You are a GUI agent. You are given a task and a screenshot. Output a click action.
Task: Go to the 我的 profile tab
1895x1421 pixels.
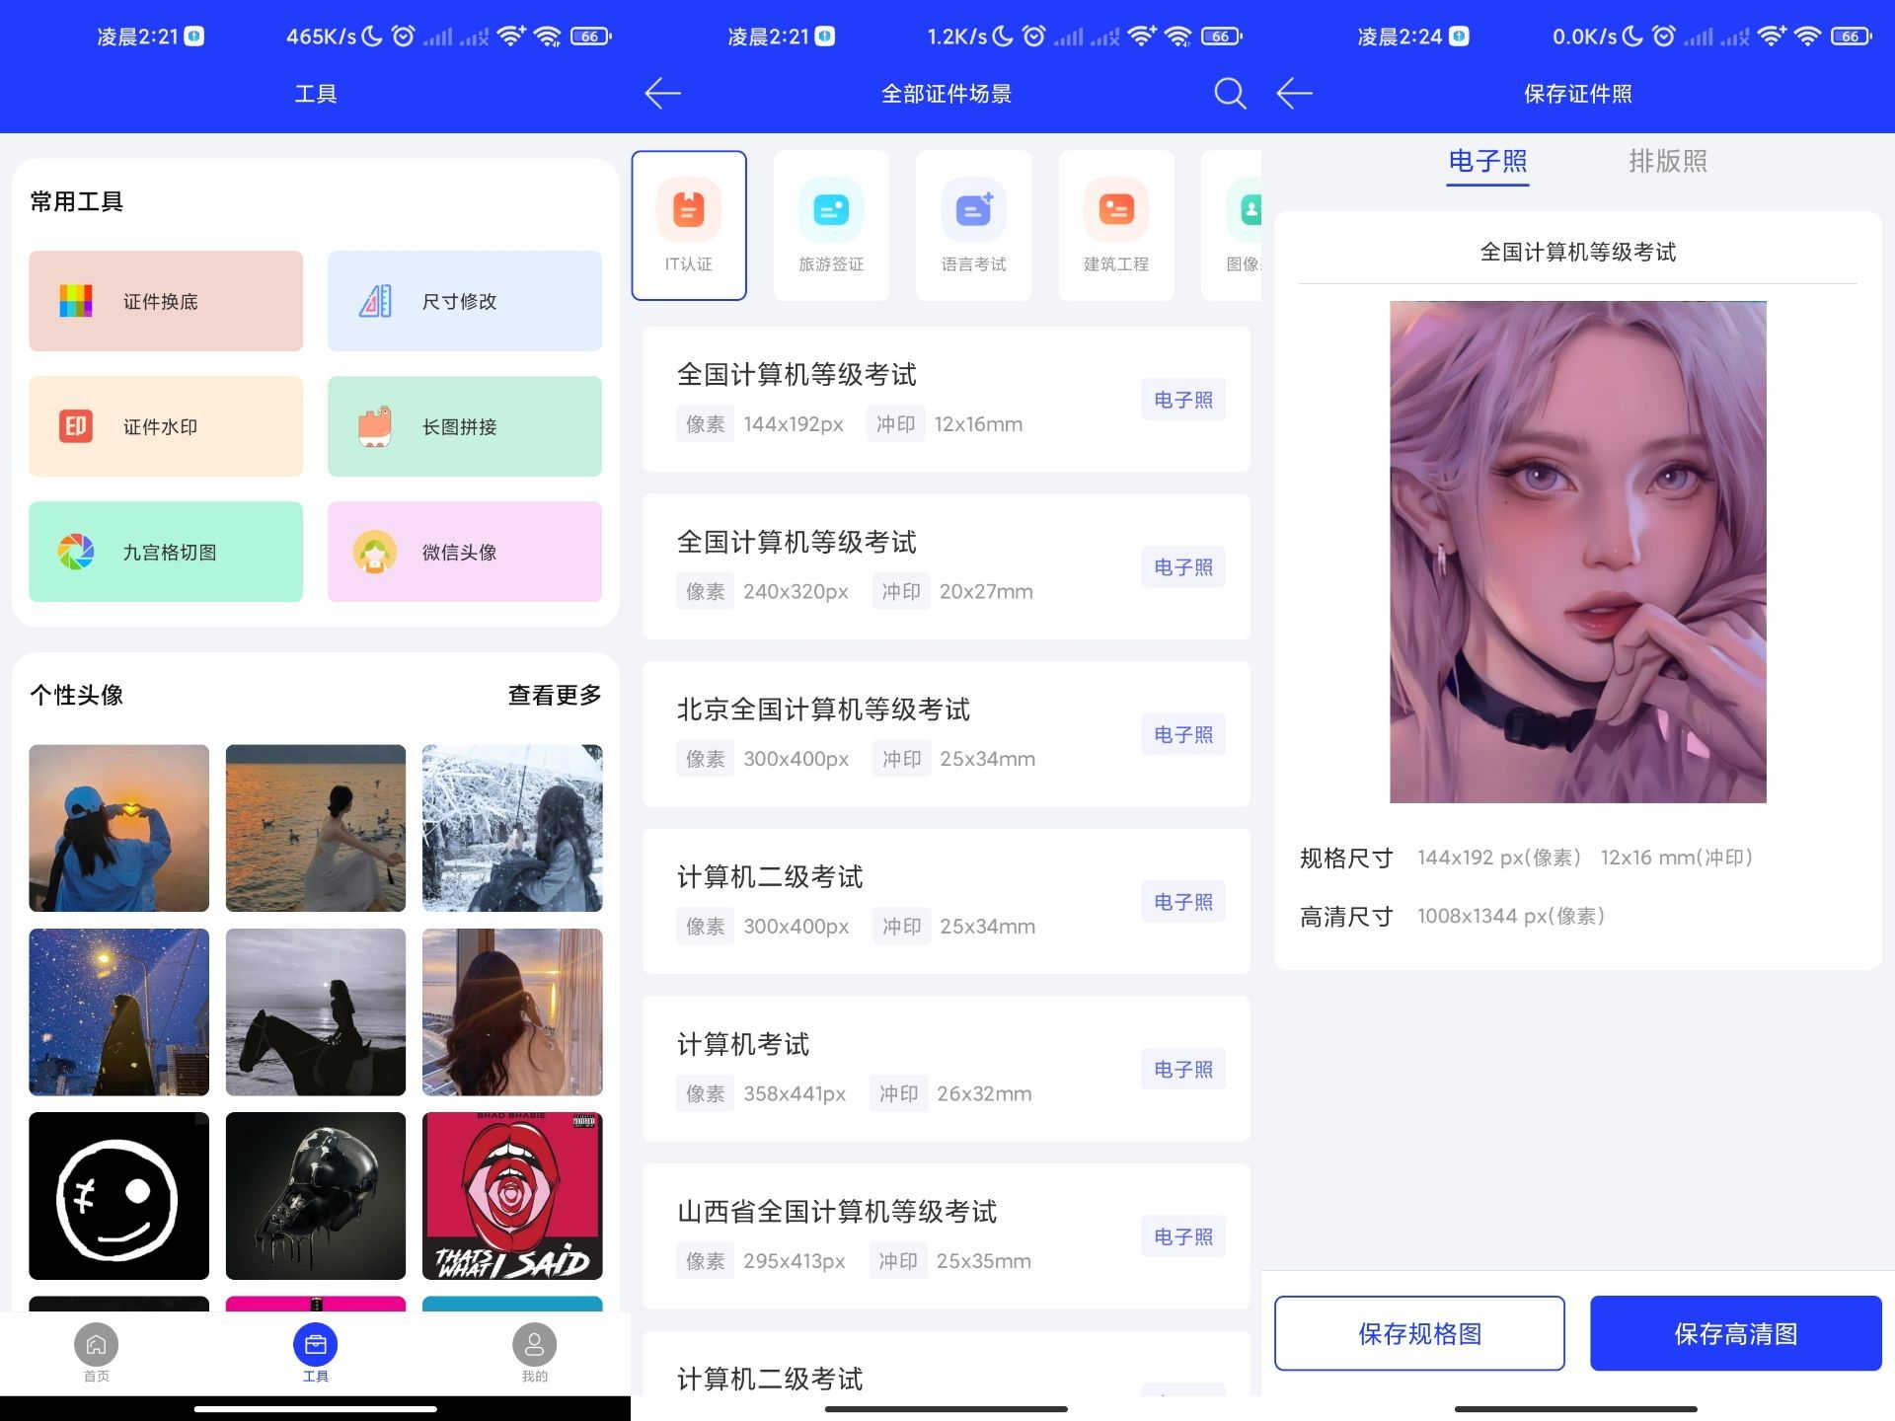[534, 1352]
